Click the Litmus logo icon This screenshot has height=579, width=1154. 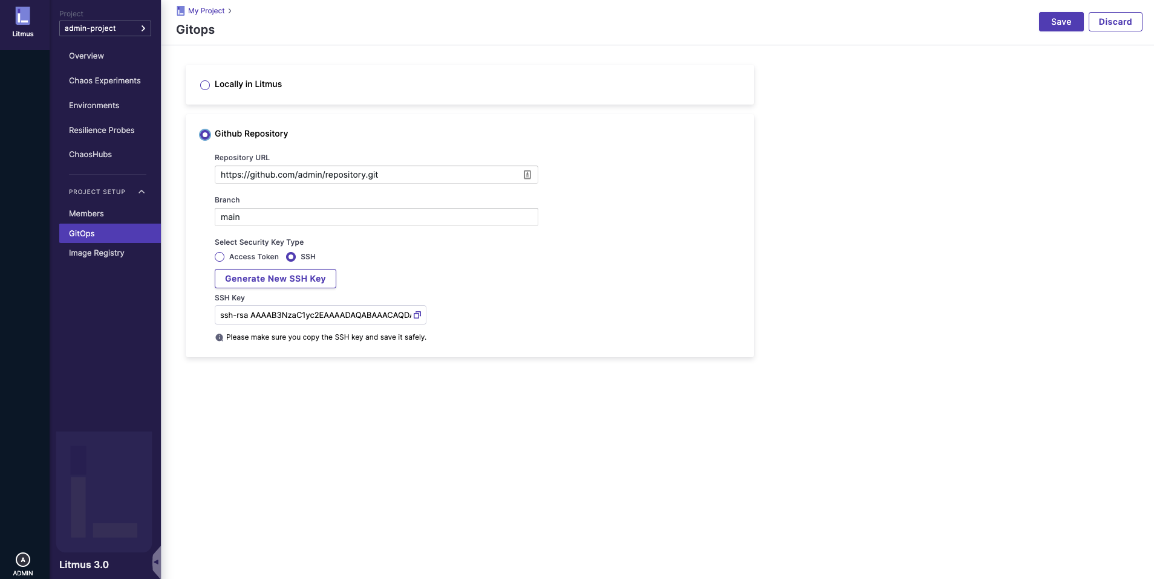click(x=23, y=16)
